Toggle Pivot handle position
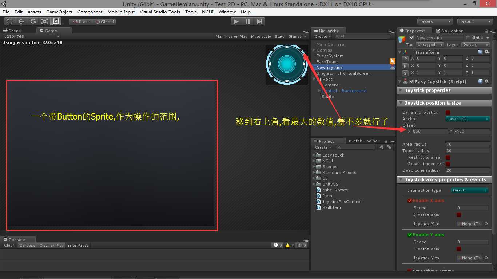497x279 pixels. coord(80,21)
